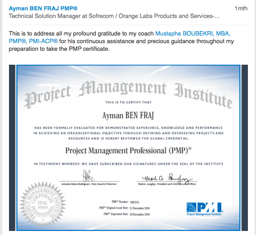Click the PMP Expiration Date line
The height and width of the screenshot is (235, 256).
click(127, 214)
